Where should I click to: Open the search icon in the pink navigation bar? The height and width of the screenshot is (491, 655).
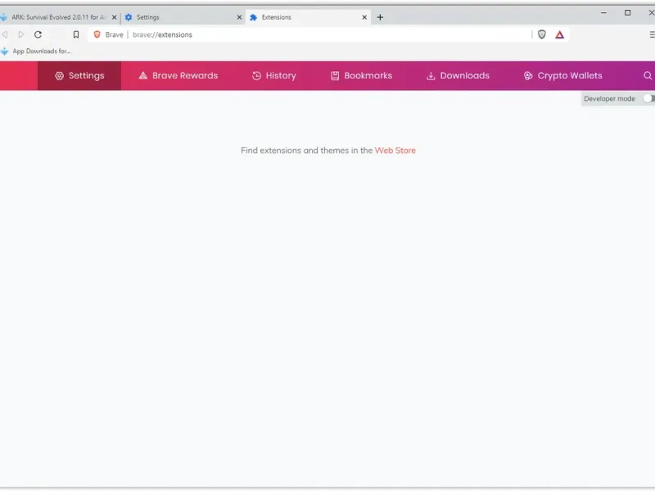pyautogui.click(x=648, y=75)
